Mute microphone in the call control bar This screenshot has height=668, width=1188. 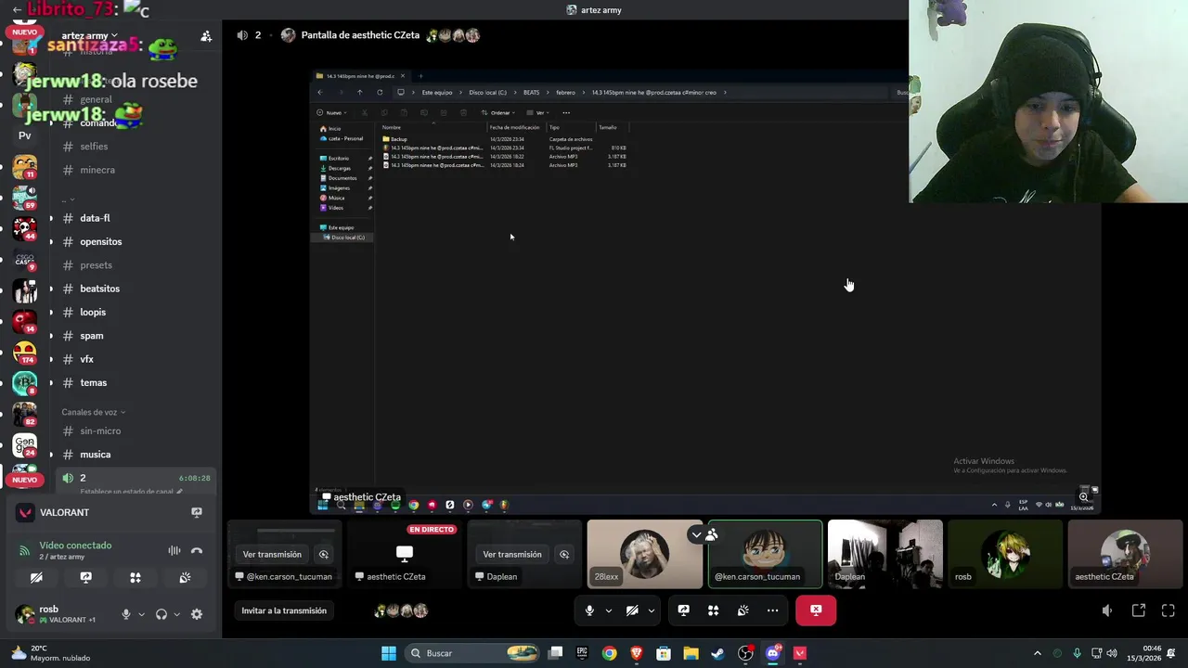pos(589,610)
